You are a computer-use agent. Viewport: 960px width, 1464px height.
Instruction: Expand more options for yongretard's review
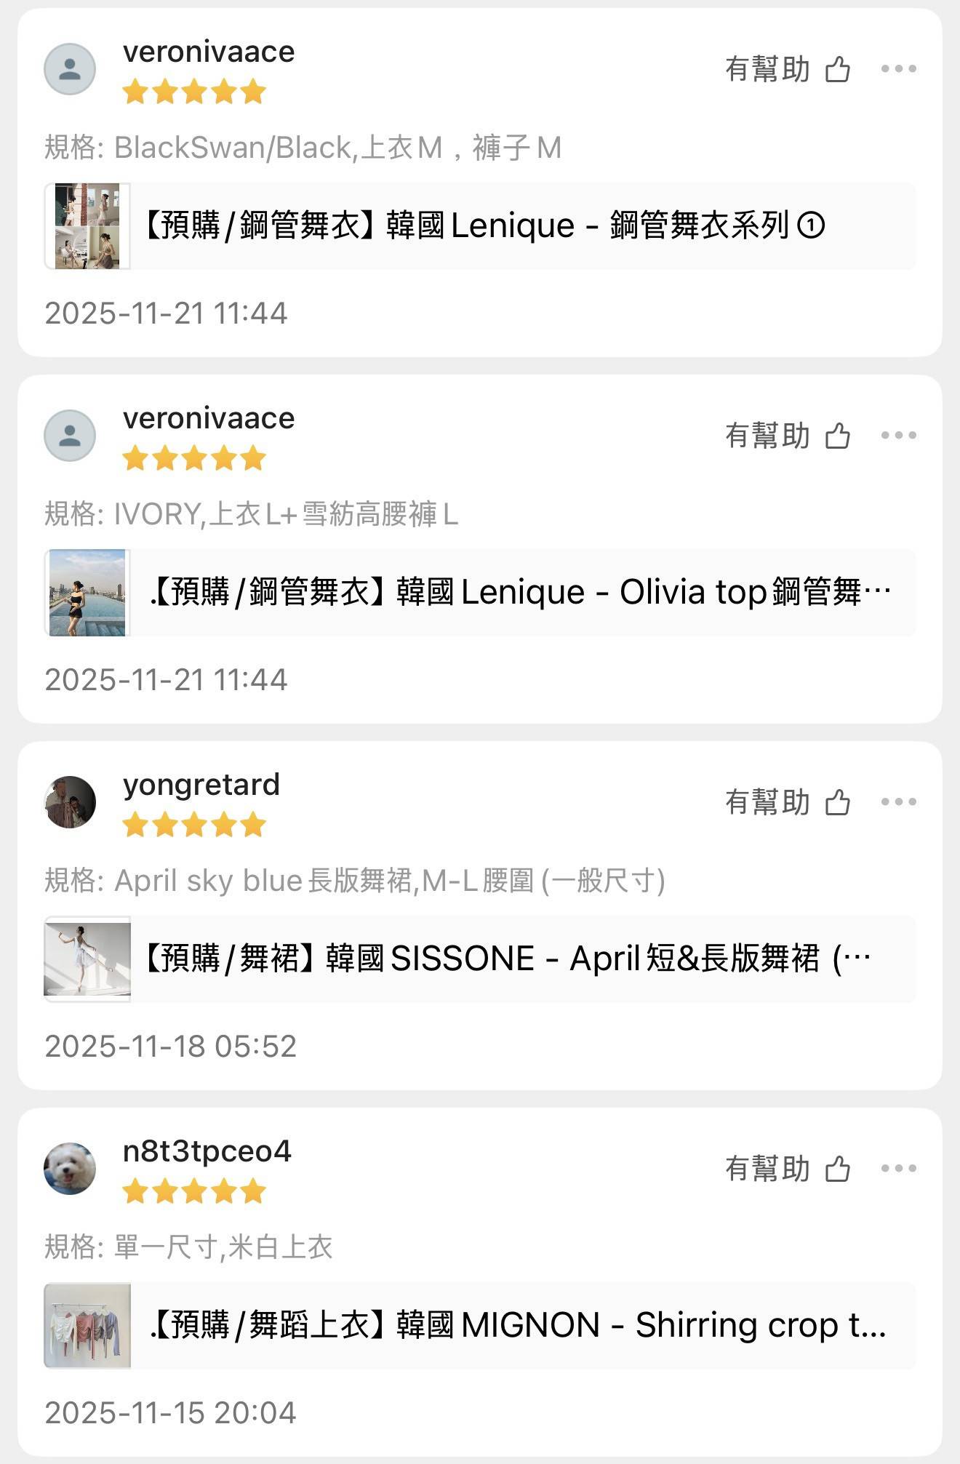click(x=898, y=802)
